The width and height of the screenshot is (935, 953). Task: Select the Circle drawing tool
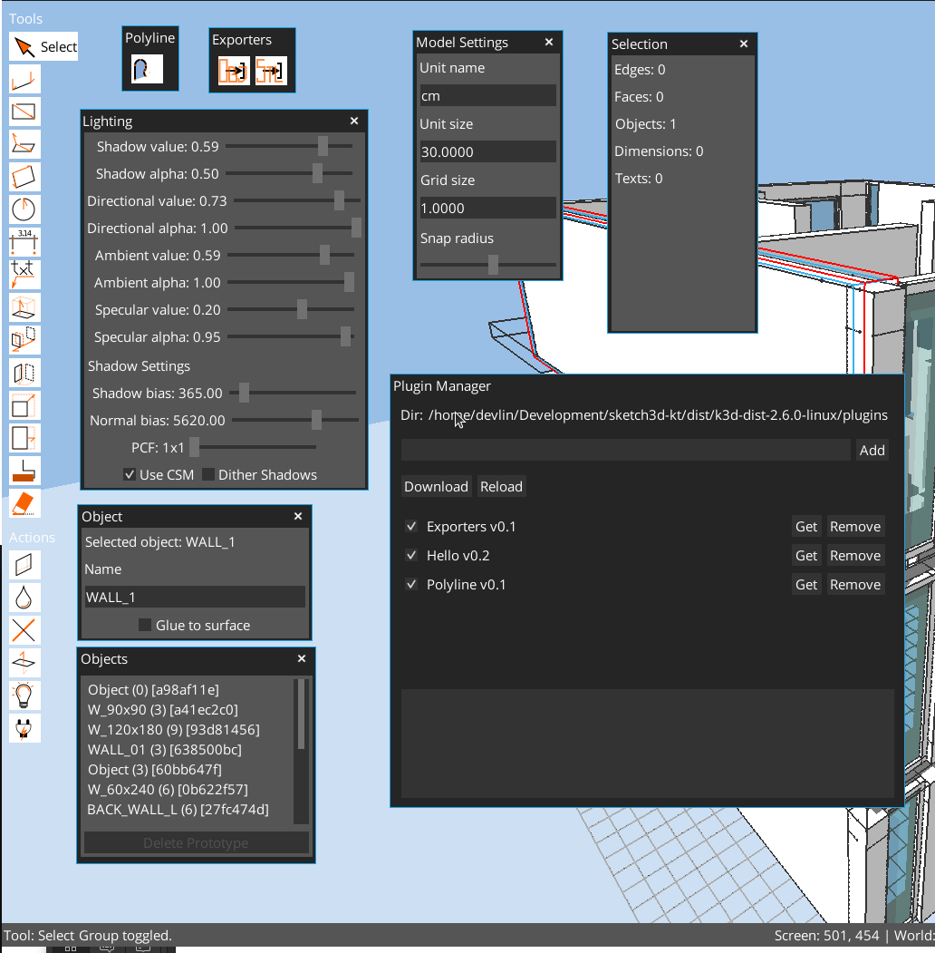point(24,209)
